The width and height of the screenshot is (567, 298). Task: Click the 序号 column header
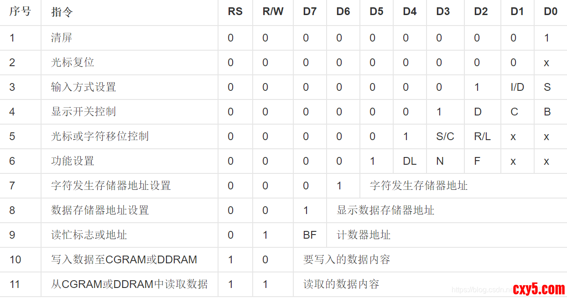click(20, 12)
